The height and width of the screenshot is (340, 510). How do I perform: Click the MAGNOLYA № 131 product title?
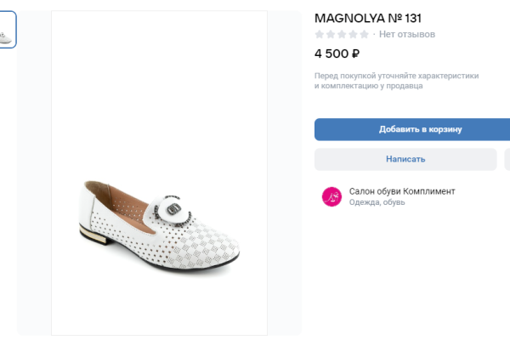(x=368, y=17)
